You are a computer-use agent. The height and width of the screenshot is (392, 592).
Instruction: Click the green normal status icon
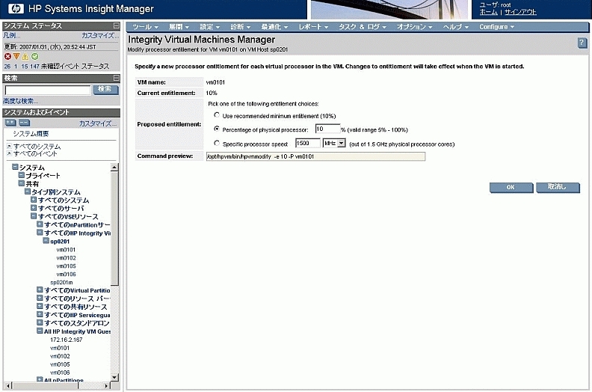(34, 56)
